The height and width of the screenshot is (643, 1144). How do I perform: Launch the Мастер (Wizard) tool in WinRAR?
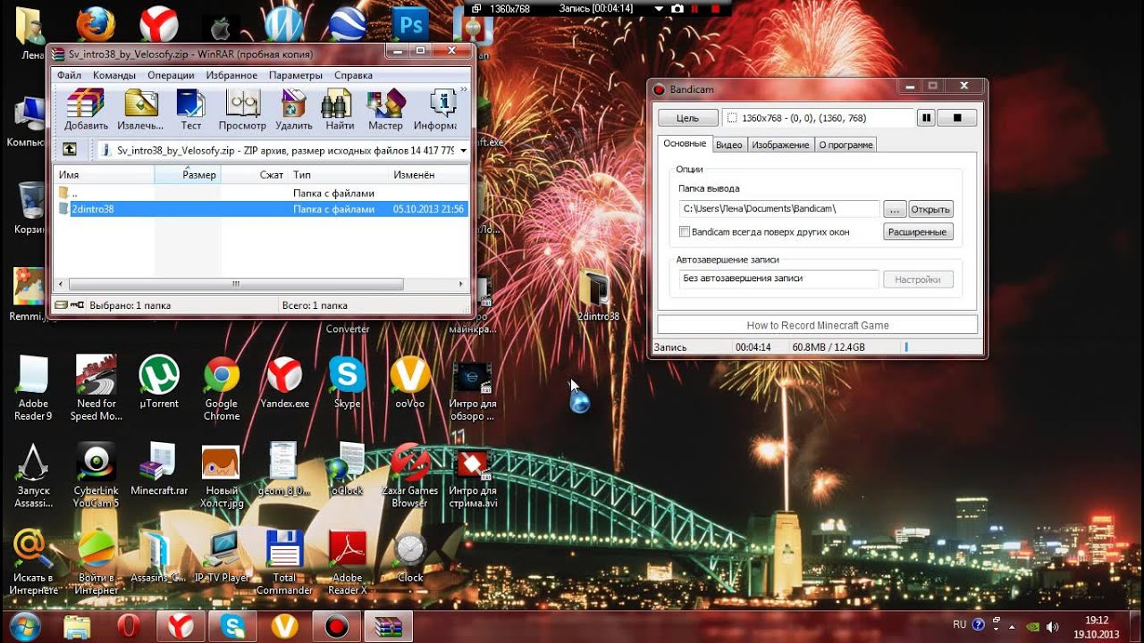point(385,110)
